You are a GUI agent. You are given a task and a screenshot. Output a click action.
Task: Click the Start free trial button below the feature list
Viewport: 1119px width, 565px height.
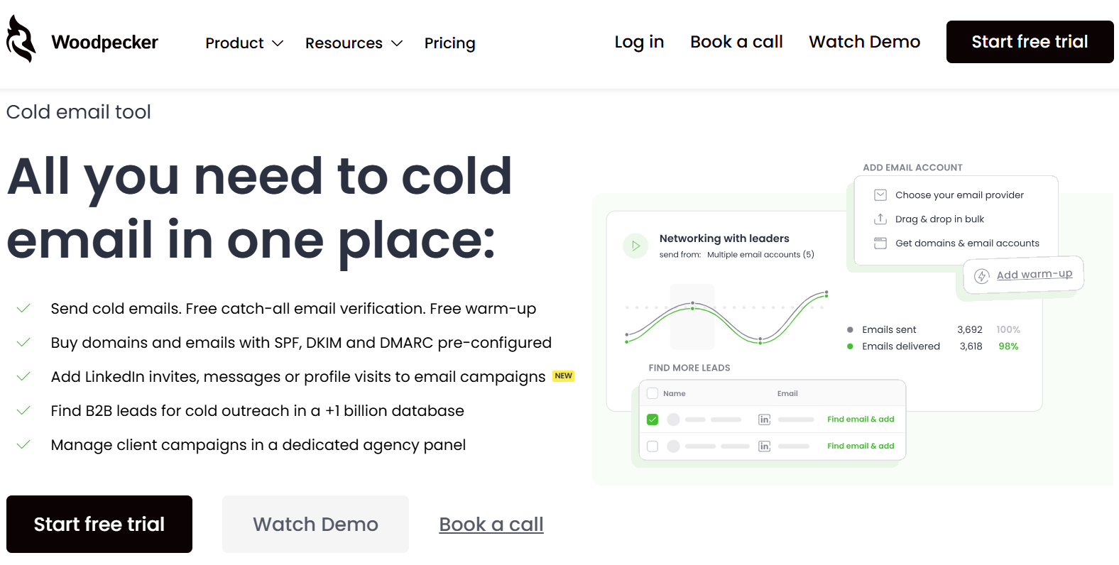[99, 524]
